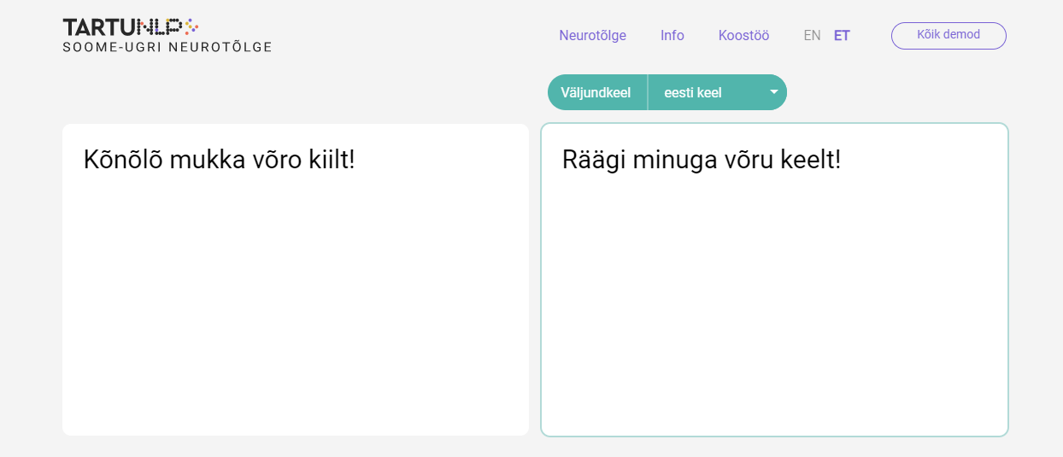Expand the output language caret arrow
The width and height of the screenshot is (1063, 457).
(774, 92)
